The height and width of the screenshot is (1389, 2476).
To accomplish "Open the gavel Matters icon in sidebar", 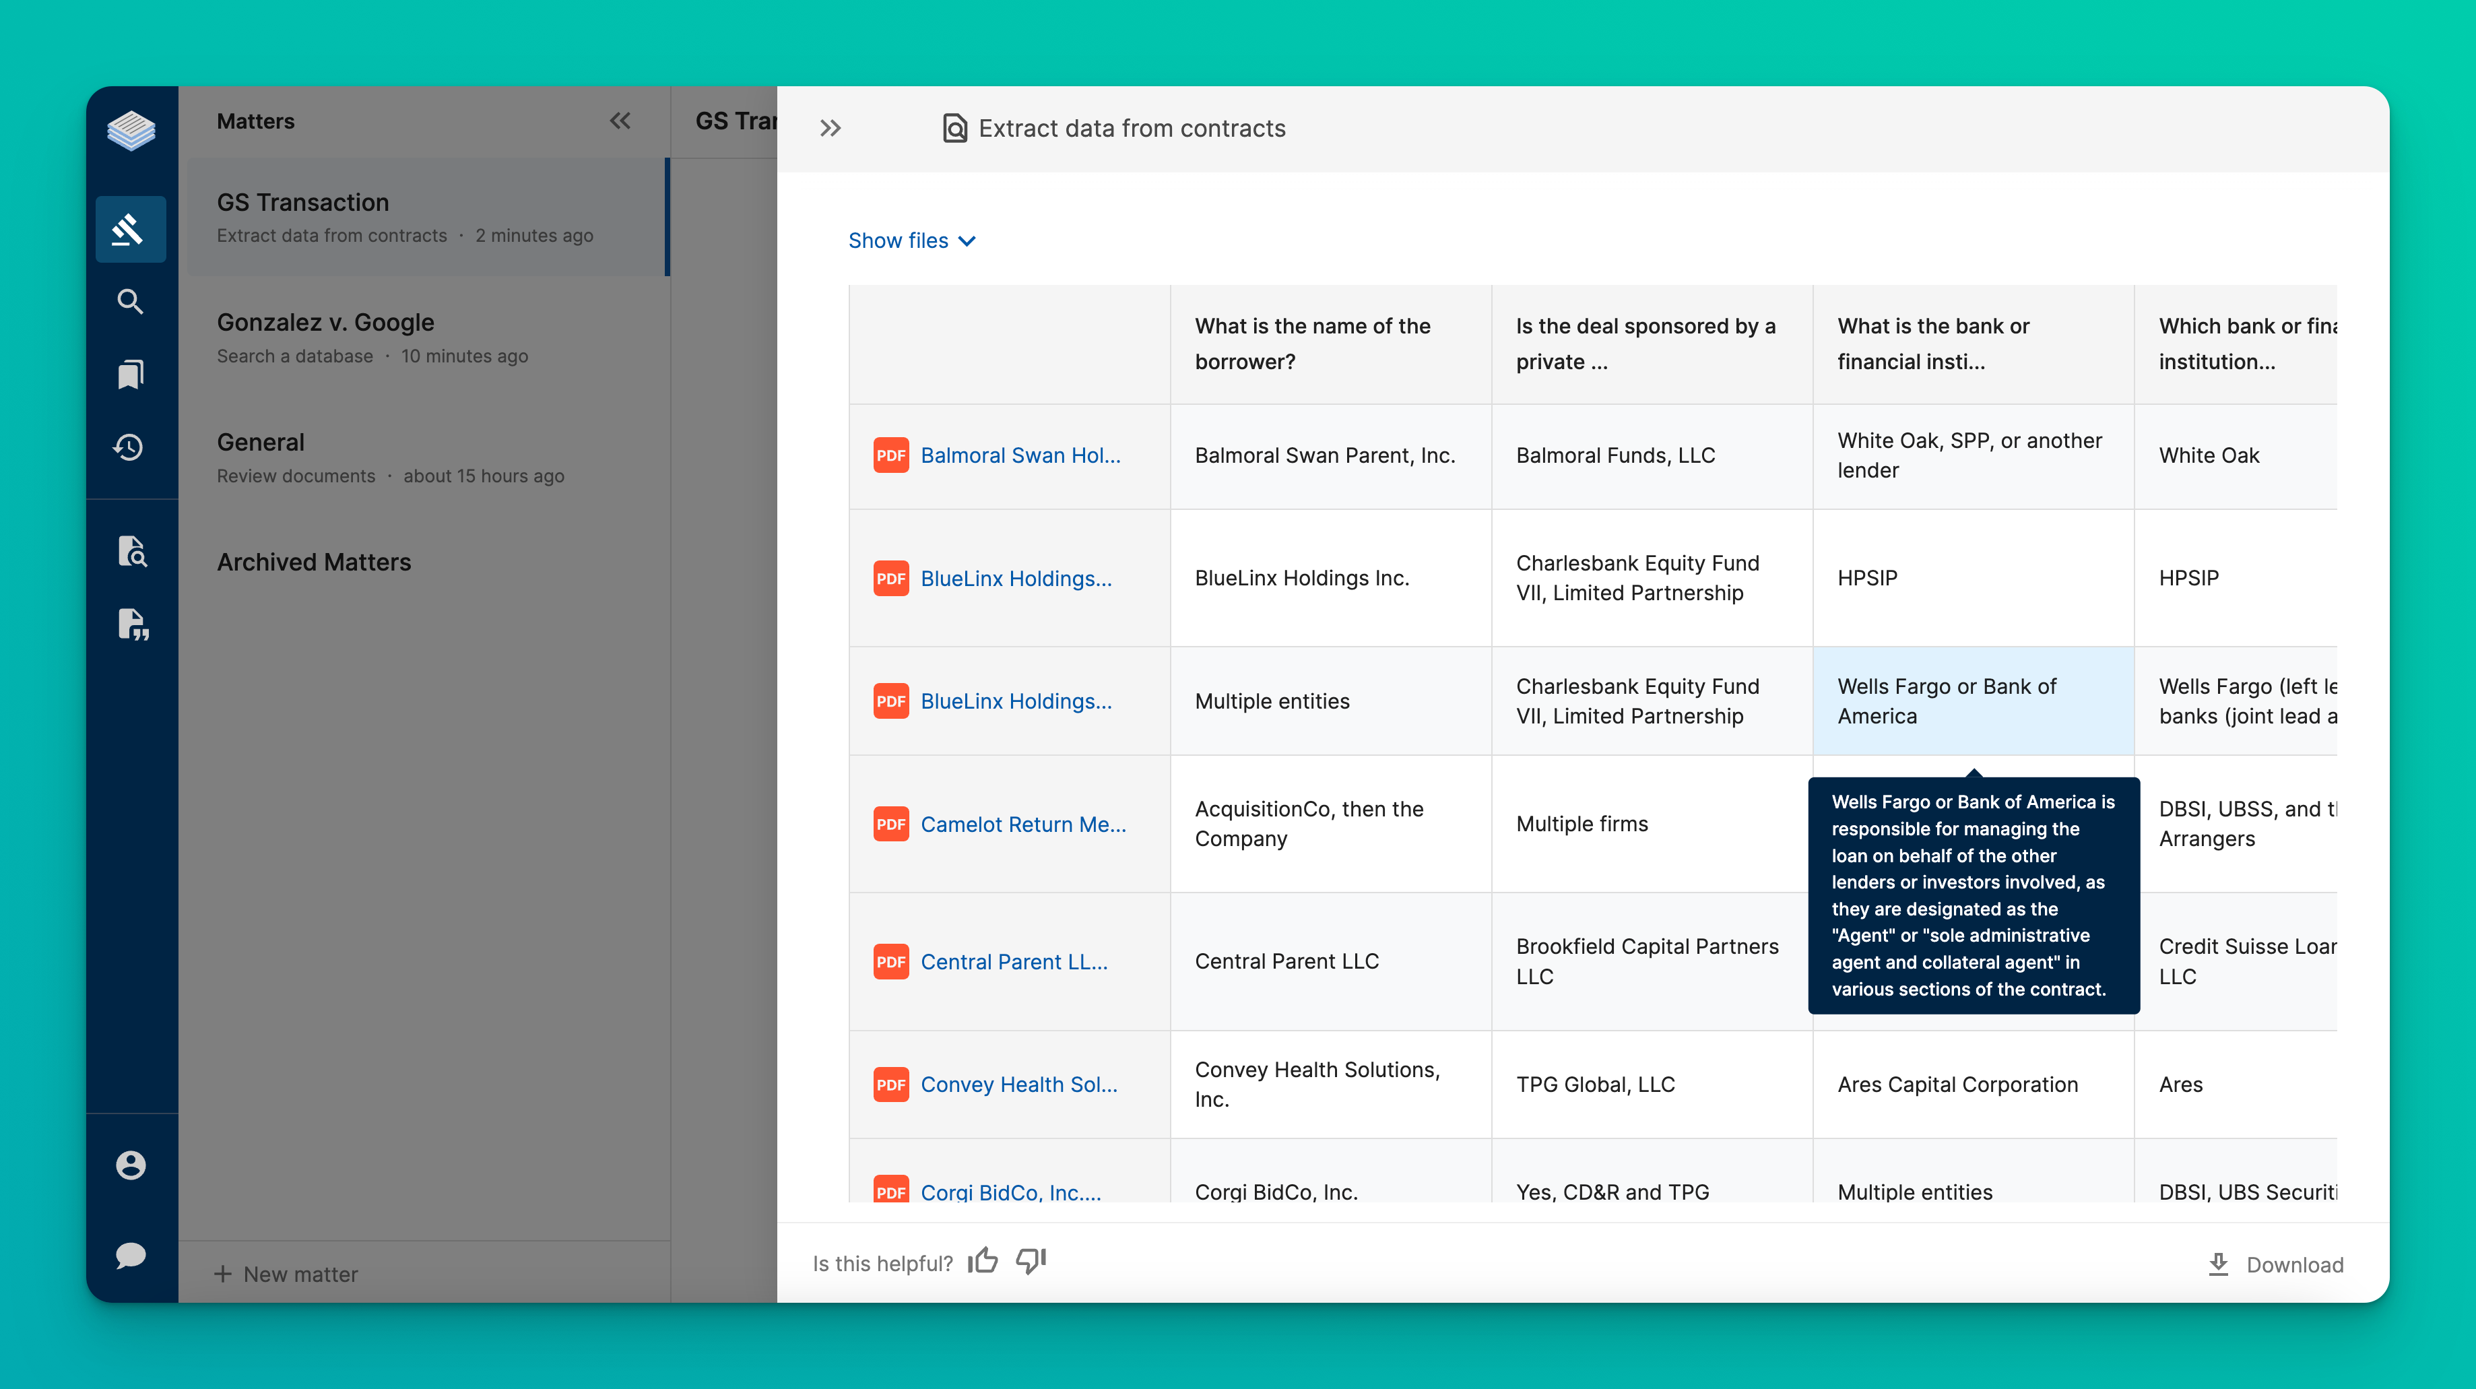I will pyautogui.click(x=130, y=229).
